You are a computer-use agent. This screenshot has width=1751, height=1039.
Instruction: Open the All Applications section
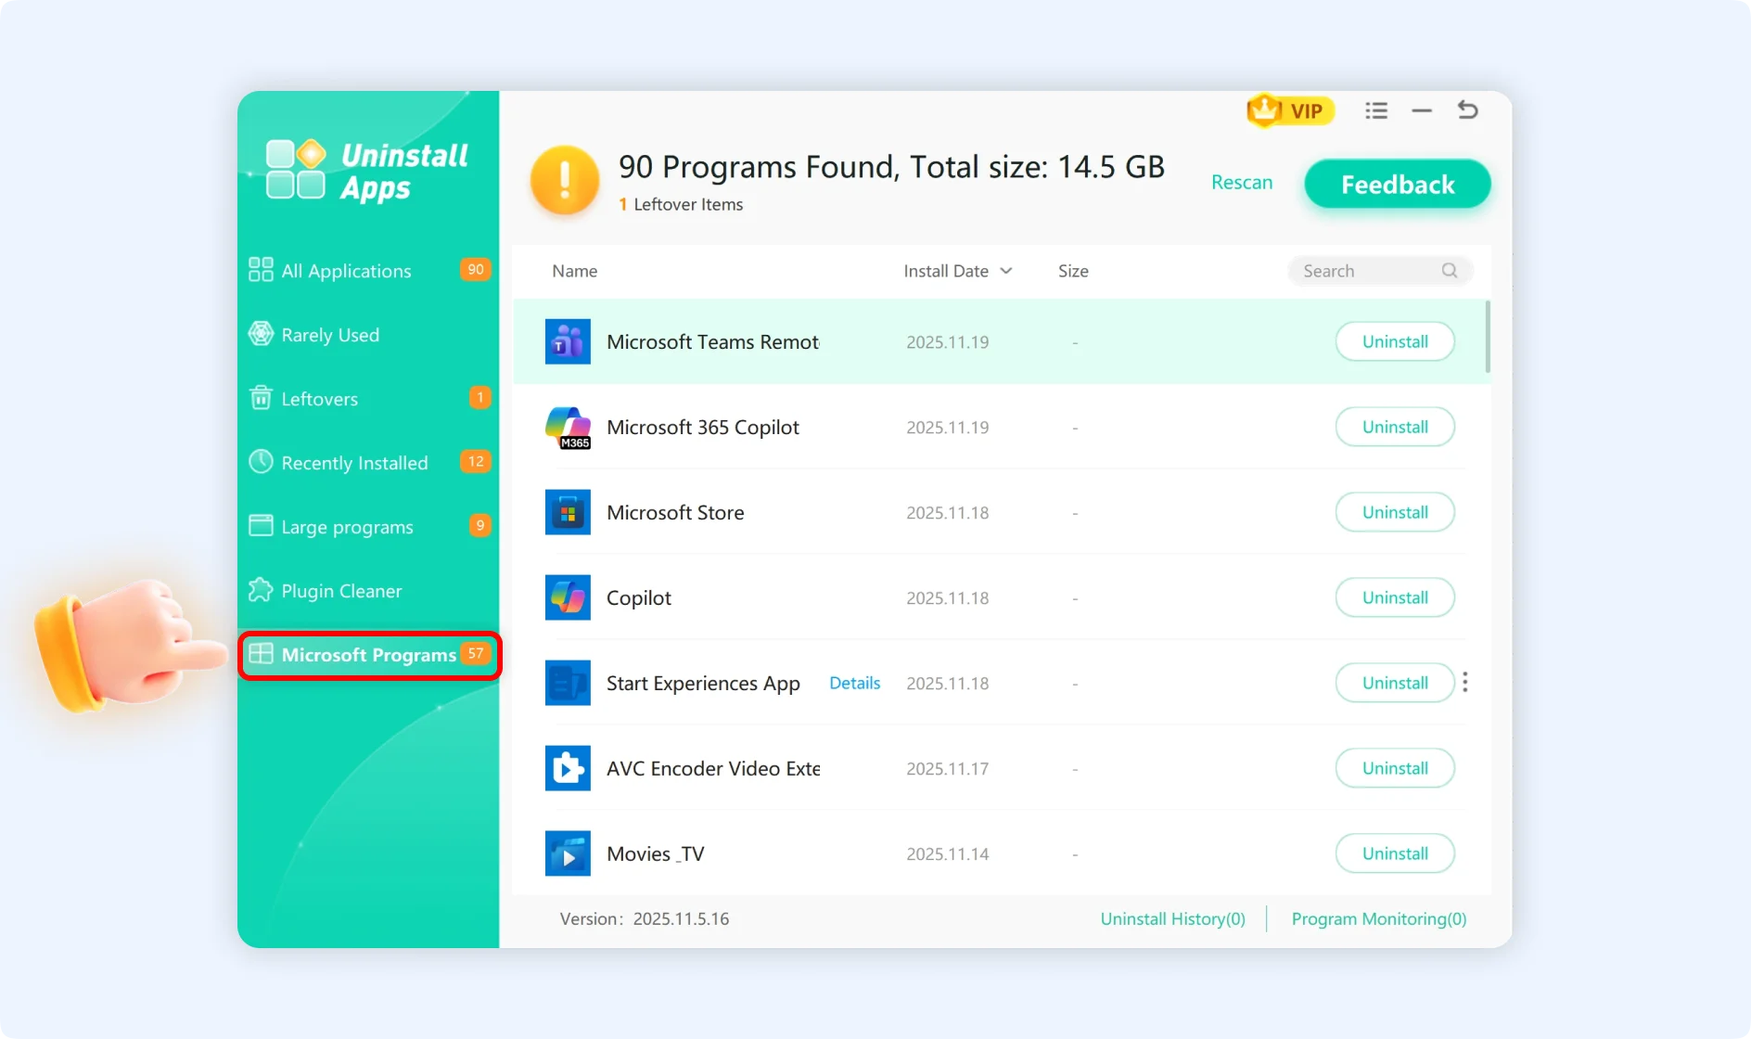click(x=346, y=270)
